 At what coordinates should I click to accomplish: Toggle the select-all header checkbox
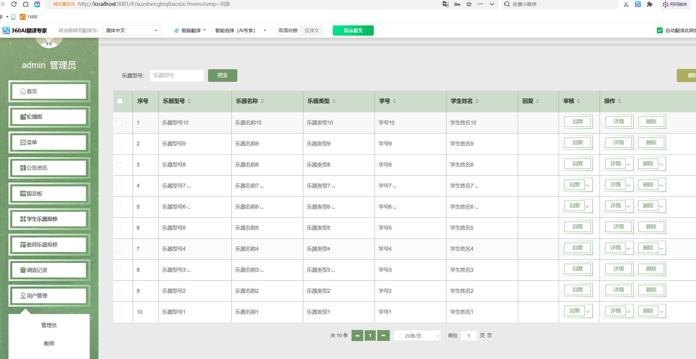click(x=120, y=101)
